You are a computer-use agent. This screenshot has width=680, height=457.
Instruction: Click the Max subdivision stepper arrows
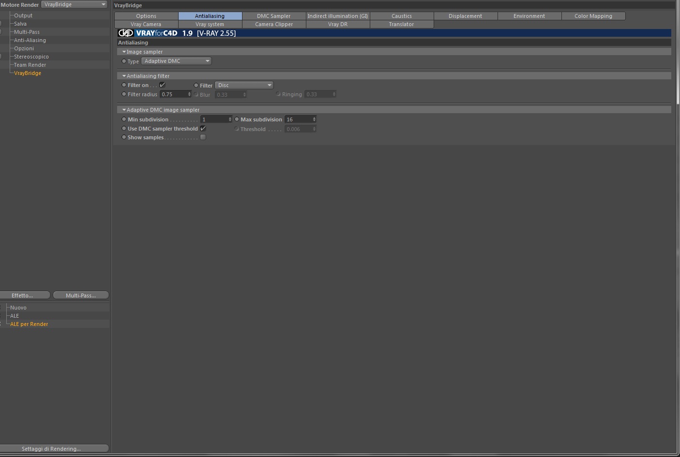tap(314, 119)
